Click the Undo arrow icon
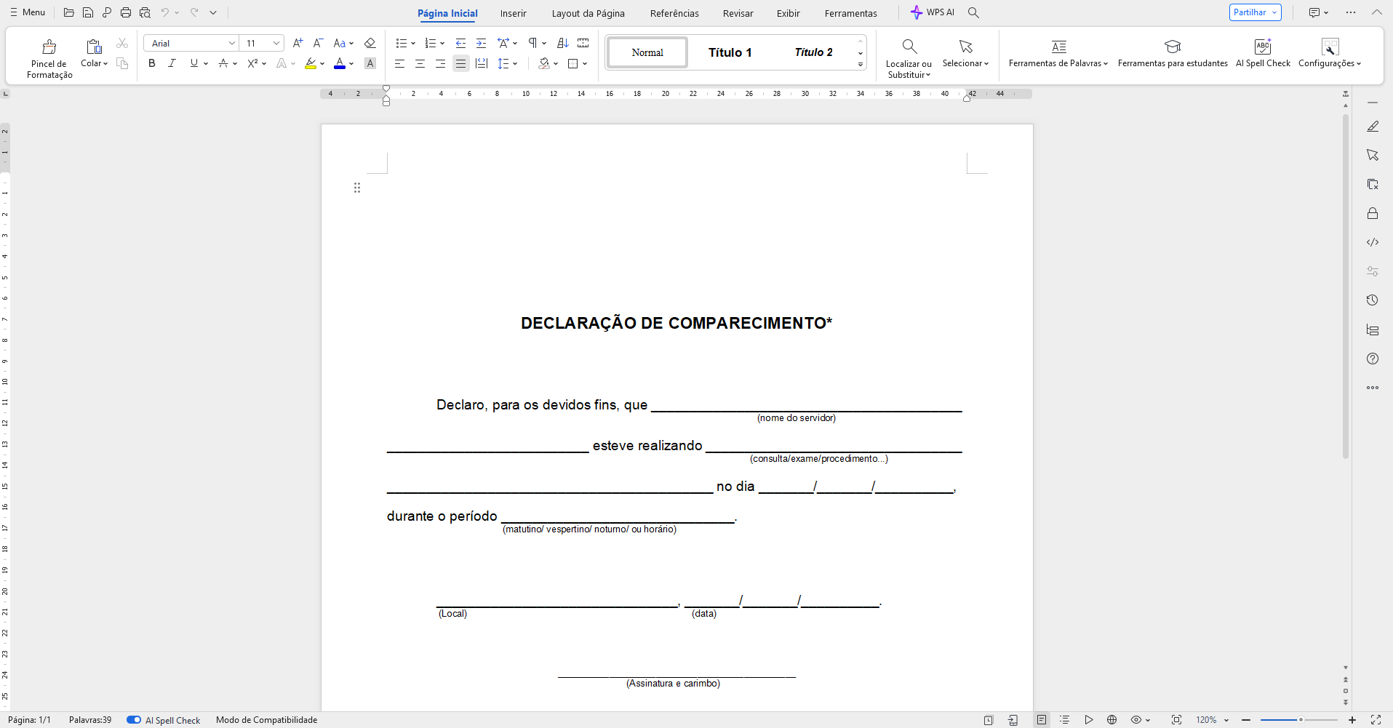This screenshot has width=1393, height=728. (x=165, y=12)
